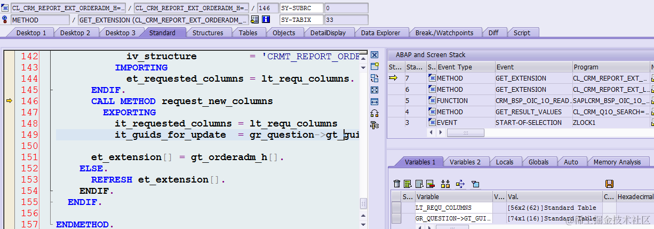654x229 pixels.
Task: Click the stack table horizontal scrollbar thumb
Action: [x=465, y=132]
